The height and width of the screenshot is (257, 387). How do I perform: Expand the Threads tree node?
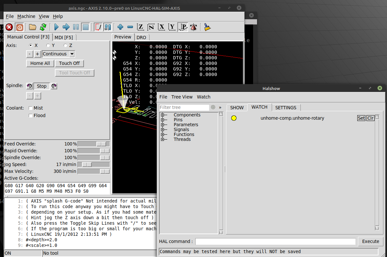(162, 140)
